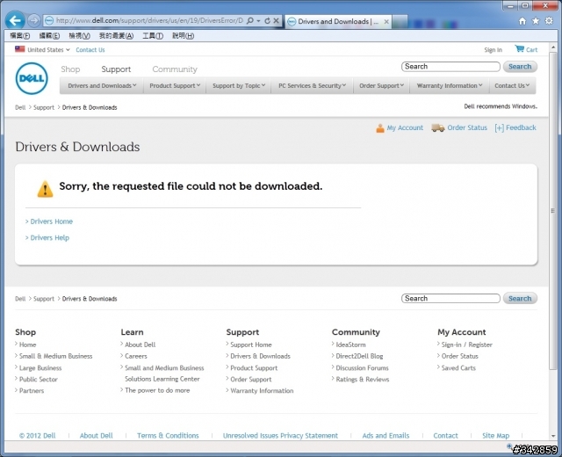Image resolution: width=562 pixels, height=457 pixels.
Task: Open the 檔案(F) menu
Action: click(19, 35)
